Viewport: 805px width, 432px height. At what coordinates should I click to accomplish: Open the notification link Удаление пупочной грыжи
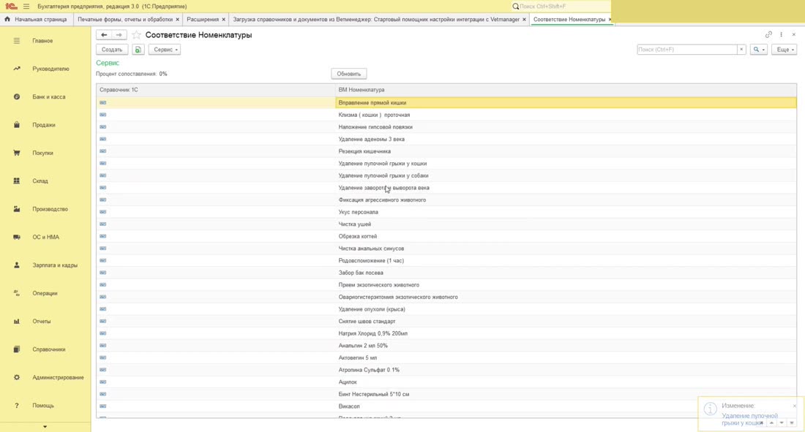[749, 419]
